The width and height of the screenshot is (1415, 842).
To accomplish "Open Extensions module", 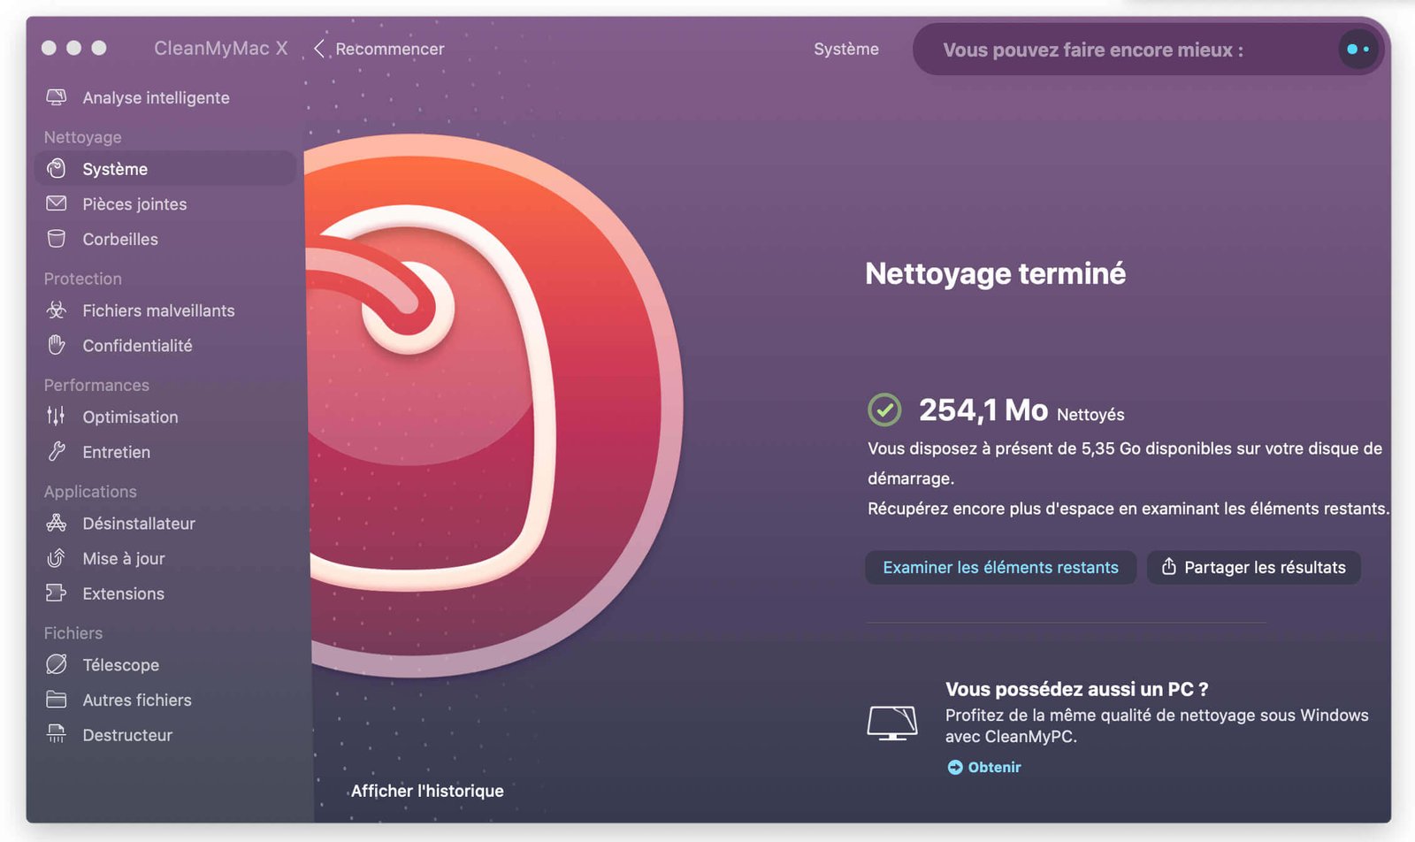I will (x=164, y=593).
